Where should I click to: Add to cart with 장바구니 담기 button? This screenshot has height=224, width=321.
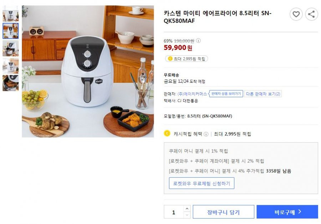click(x=223, y=212)
